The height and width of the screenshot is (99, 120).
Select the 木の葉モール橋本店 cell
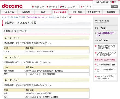pos(57,97)
